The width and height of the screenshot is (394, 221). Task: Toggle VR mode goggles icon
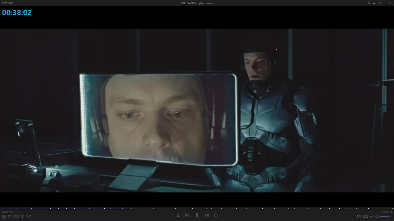(x=16, y=217)
